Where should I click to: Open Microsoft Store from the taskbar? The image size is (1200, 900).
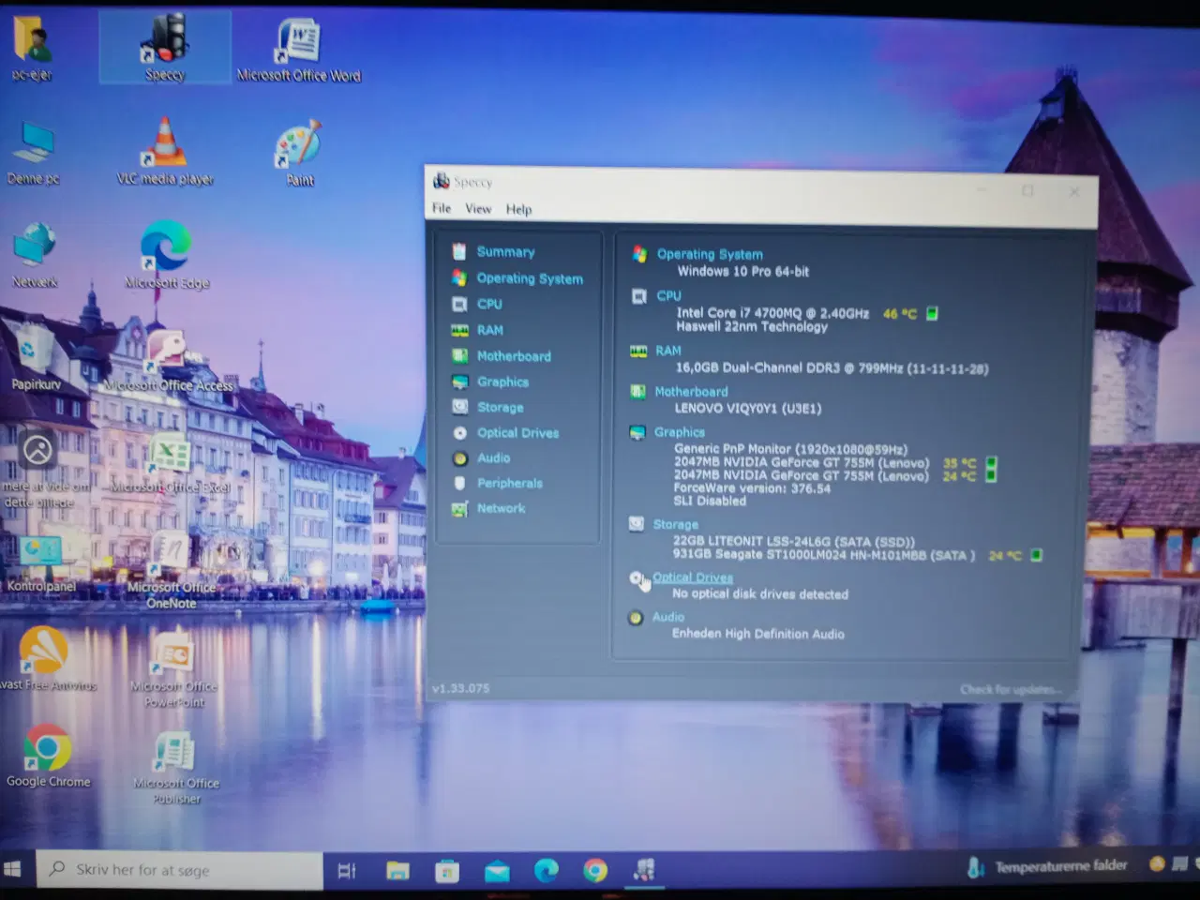447,871
